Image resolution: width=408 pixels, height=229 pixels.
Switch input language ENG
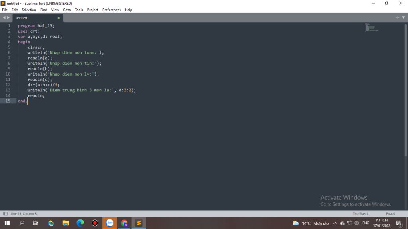(x=366, y=223)
